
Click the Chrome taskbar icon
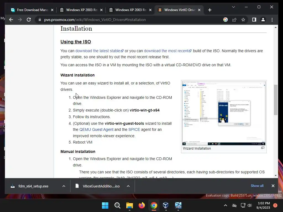[154, 205]
